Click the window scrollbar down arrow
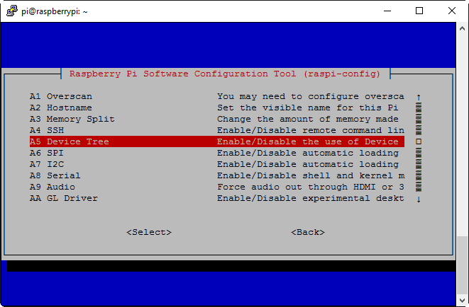This screenshot has height=307, width=469. pos(462,300)
